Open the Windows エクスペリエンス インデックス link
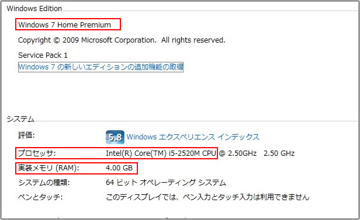Screen dimensions: 360x220 [193, 137]
